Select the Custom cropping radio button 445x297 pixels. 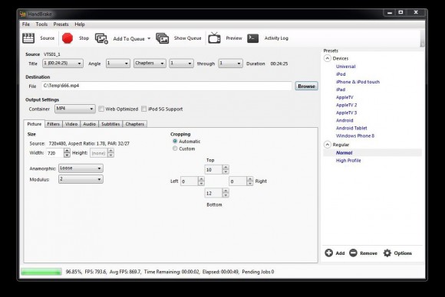click(175, 148)
